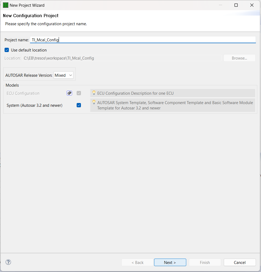The image size is (261, 272).
Task: Open the Browse dialog for project location
Action: tap(239, 58)
